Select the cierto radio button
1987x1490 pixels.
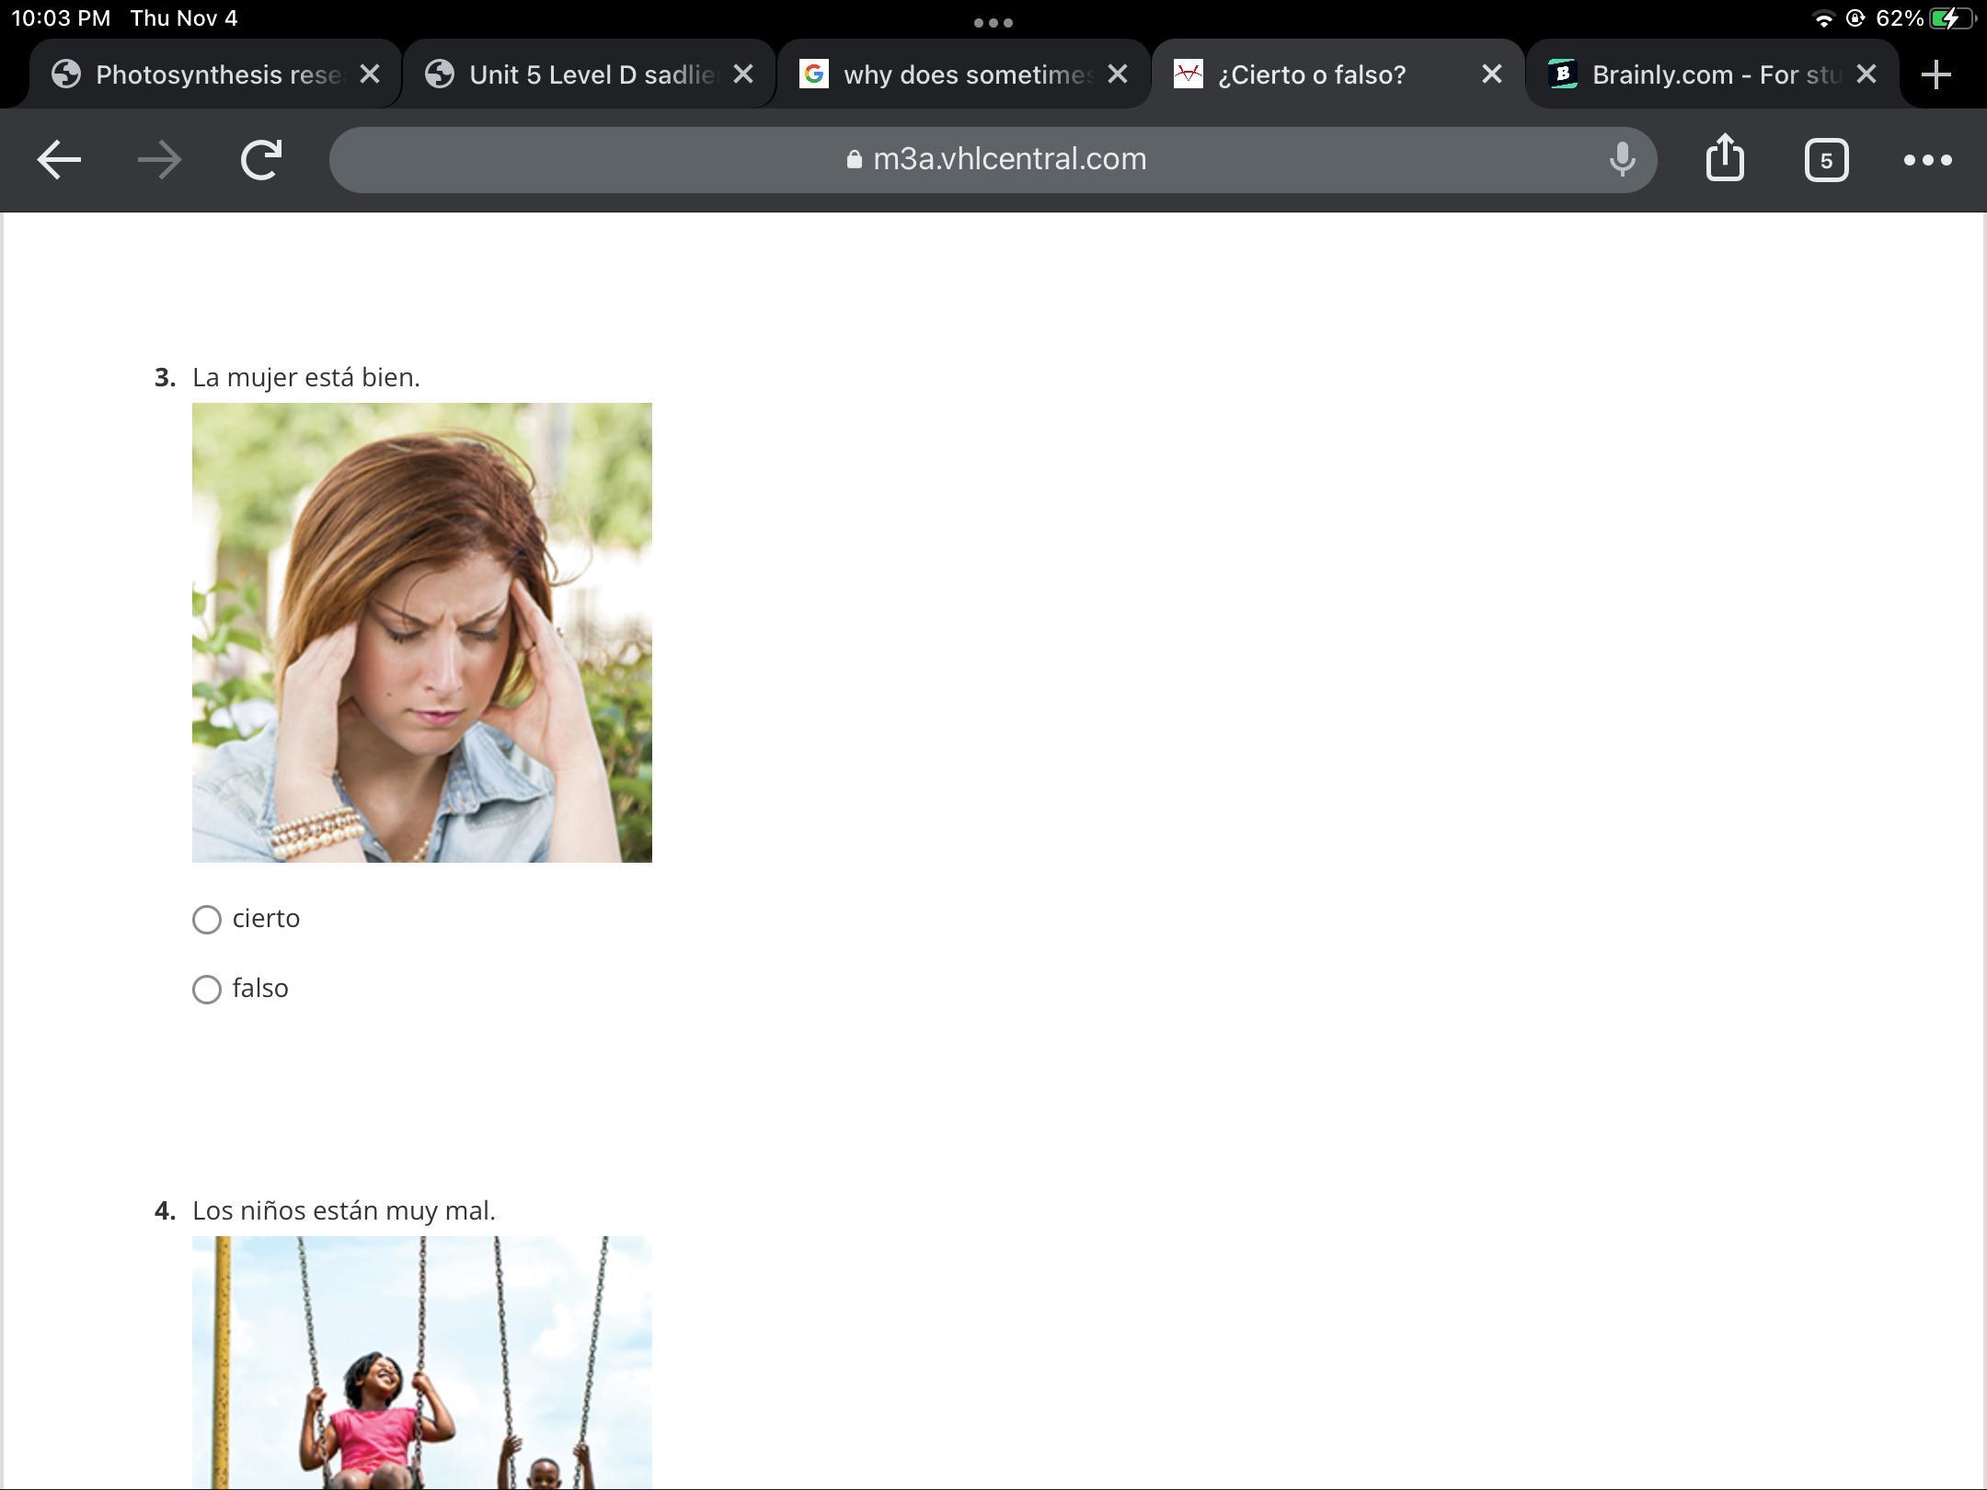click(207, 920)
